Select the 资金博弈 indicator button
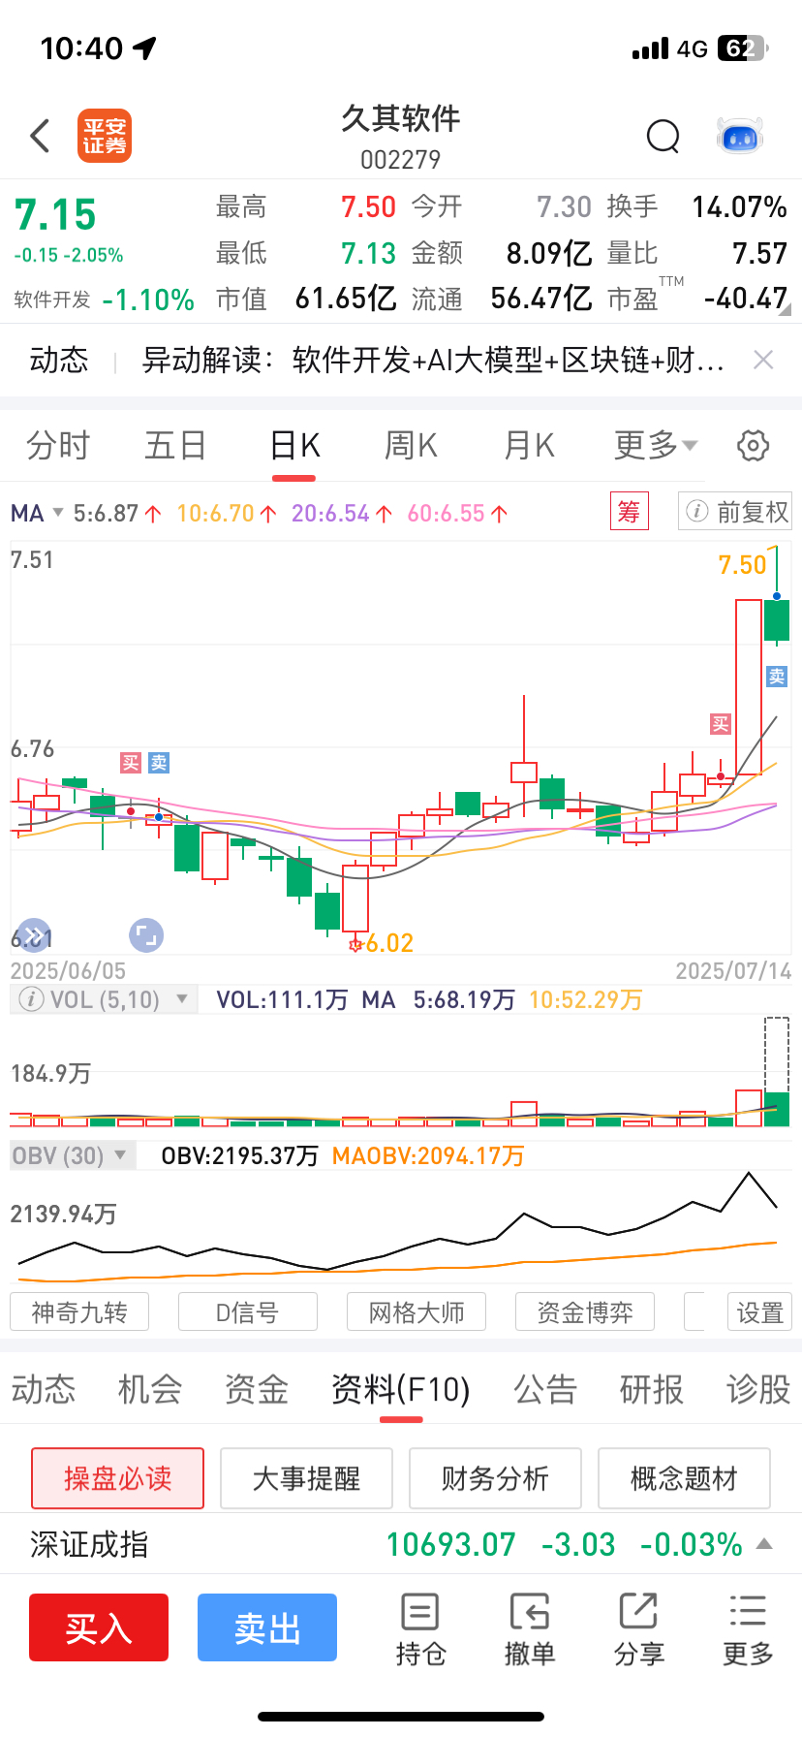 585,1312
